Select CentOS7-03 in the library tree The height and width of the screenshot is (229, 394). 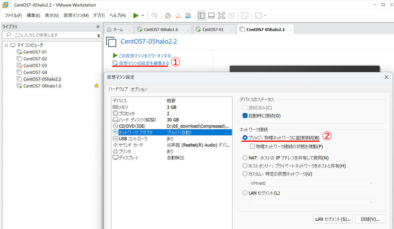35,66
